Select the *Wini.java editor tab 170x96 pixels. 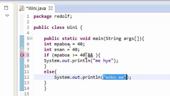click(36, 8)
